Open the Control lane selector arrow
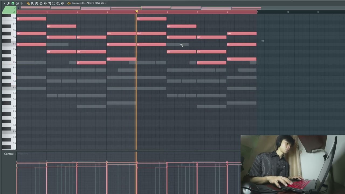The width and height of the screenshot is (345, 194). pos(15,154)
